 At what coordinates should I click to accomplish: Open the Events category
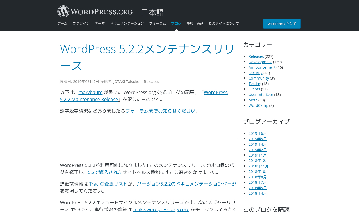254,89
